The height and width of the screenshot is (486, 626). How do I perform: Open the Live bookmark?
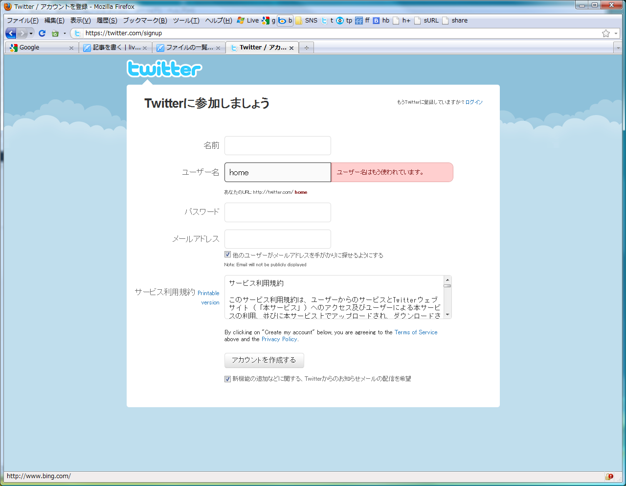tap(248, 21)
